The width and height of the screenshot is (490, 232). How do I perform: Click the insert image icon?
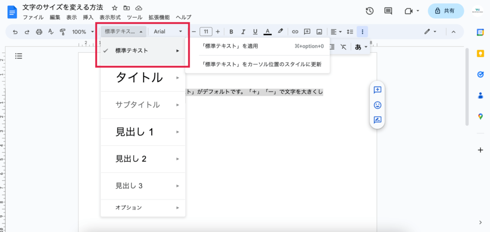coord(319,32)
